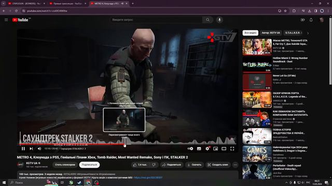Open the НОВИНИ METRO recommended video thumbnail
Viewport: 332px width, 186px height.
click(x=257, y=47)
